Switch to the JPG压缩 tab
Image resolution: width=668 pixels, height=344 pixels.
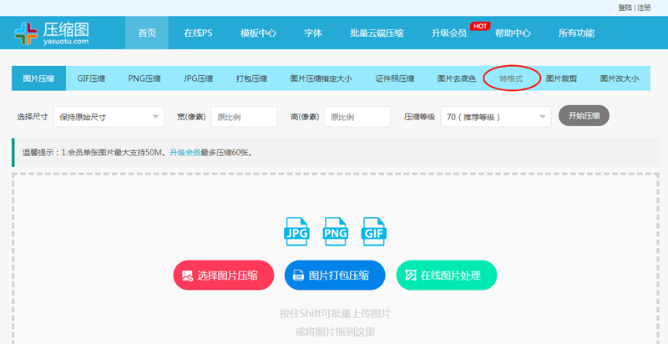point(198,78)
